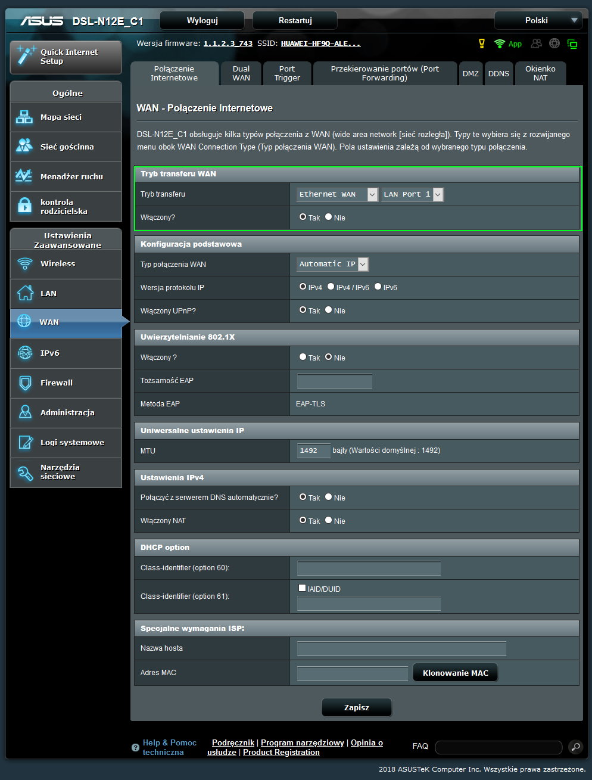The height and width of the screenshot is (780, 592).
Task: Disable NAT by selecting Nie
Action: coord(328,520)
